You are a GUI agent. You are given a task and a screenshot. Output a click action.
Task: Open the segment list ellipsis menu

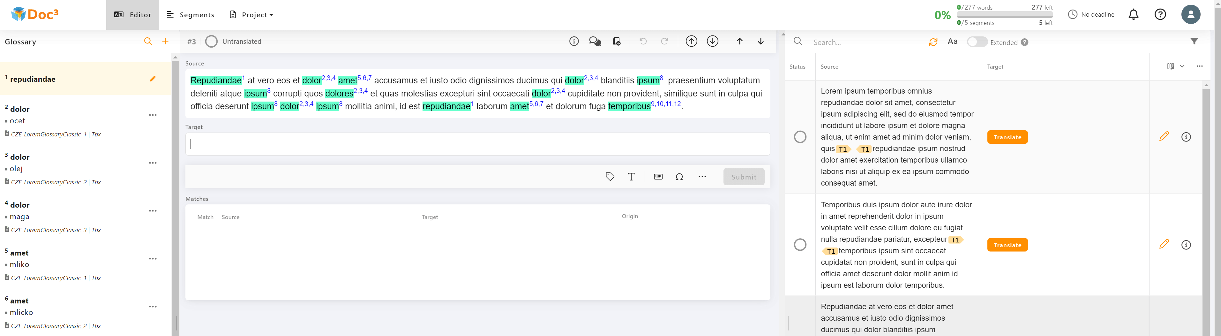1199,66
